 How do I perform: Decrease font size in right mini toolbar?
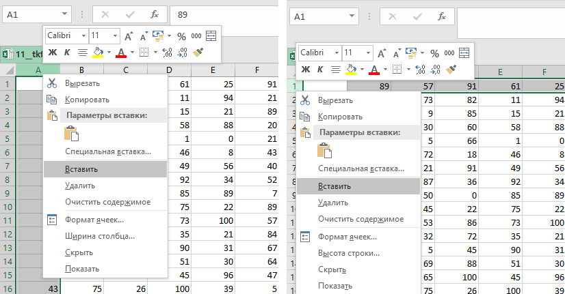(397, 53)
